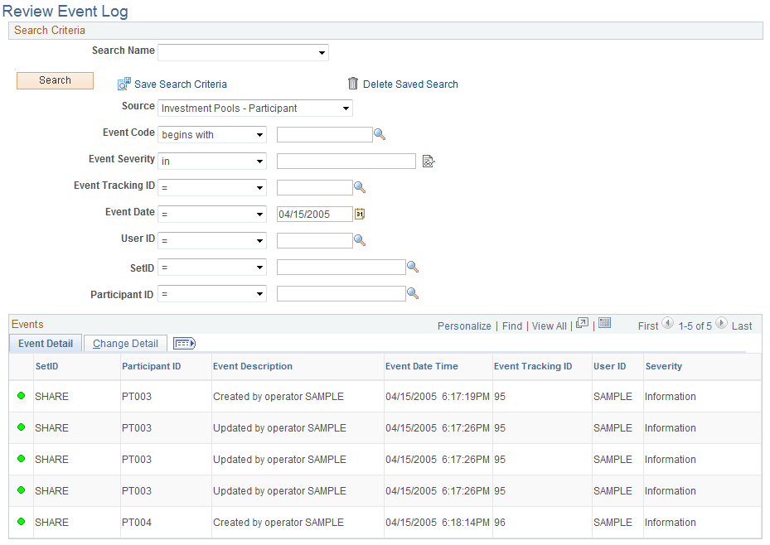Sort by Event Date Time column header

tap(421, 366)
